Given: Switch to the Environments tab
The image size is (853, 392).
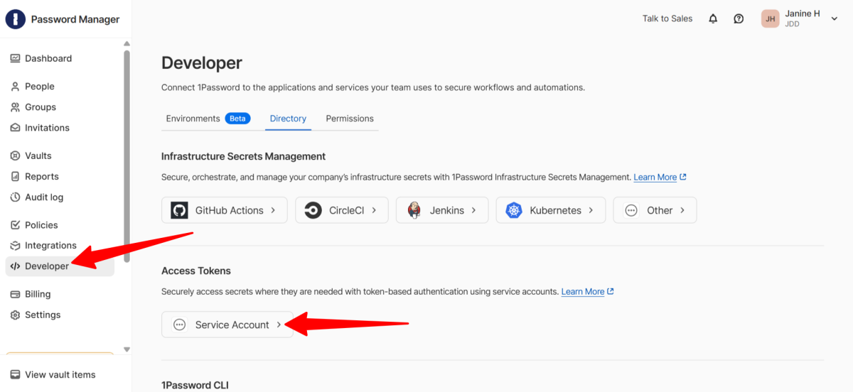Looking at the screenshot, I should pyautogui.click(x=193, y=119).
